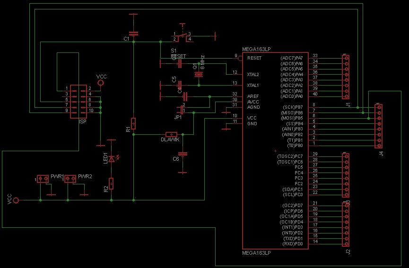This screenshot has height=268, width=409.
Task: Select the PWR2 connector symbol
Action: 70,179
